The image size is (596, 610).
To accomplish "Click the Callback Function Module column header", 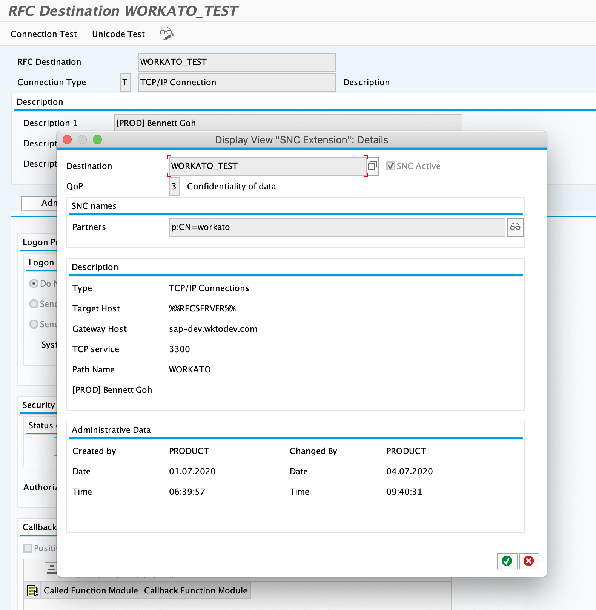I will (x=196, y=590).
